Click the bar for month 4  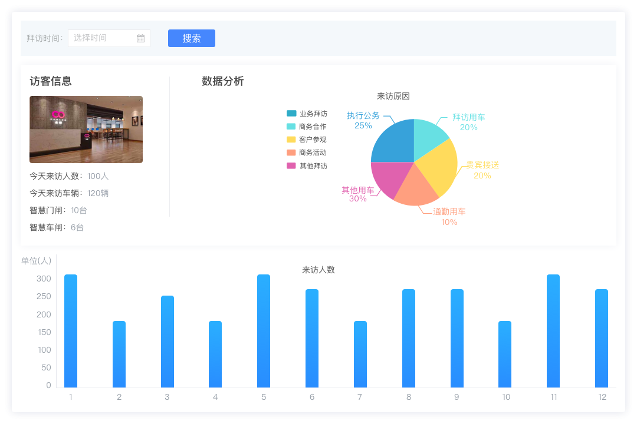(215, 354)
